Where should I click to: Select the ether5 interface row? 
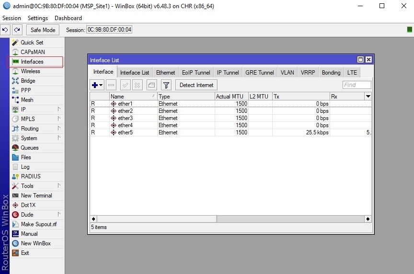click(x=230, y=132)
